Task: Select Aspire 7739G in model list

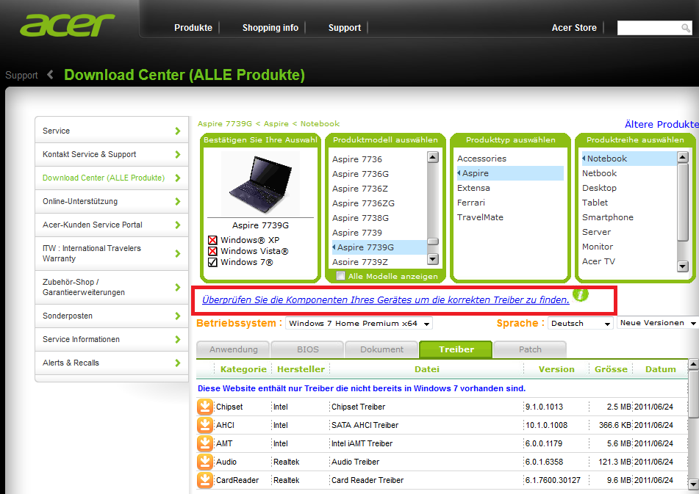Action: (x=379, y=247)
